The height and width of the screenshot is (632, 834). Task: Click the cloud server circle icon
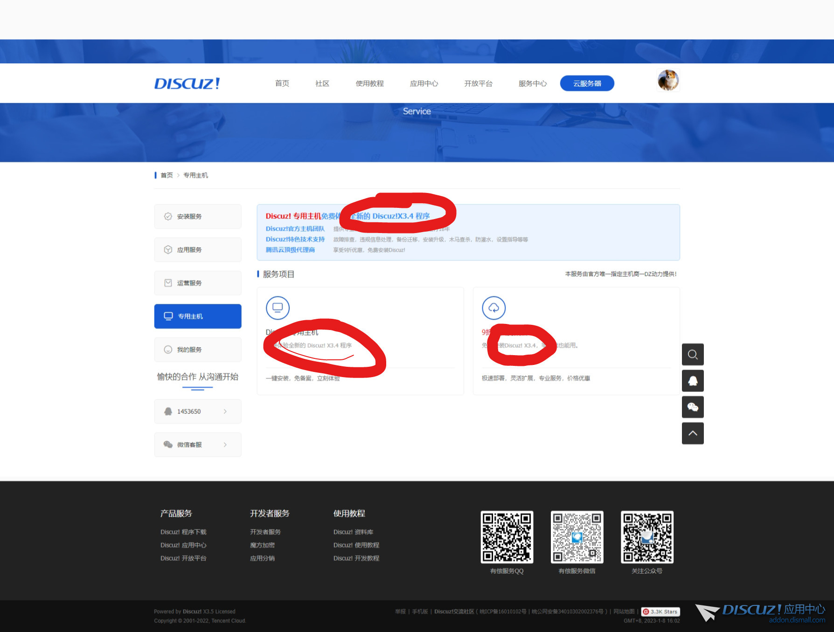[x=493, y=308]
